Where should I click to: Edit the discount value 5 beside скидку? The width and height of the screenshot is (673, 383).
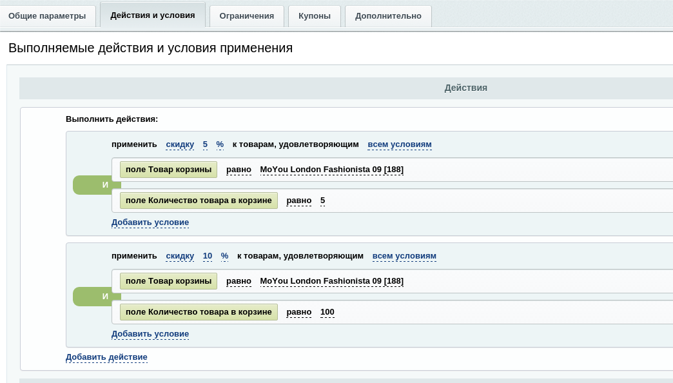click(x=205, y=144)
